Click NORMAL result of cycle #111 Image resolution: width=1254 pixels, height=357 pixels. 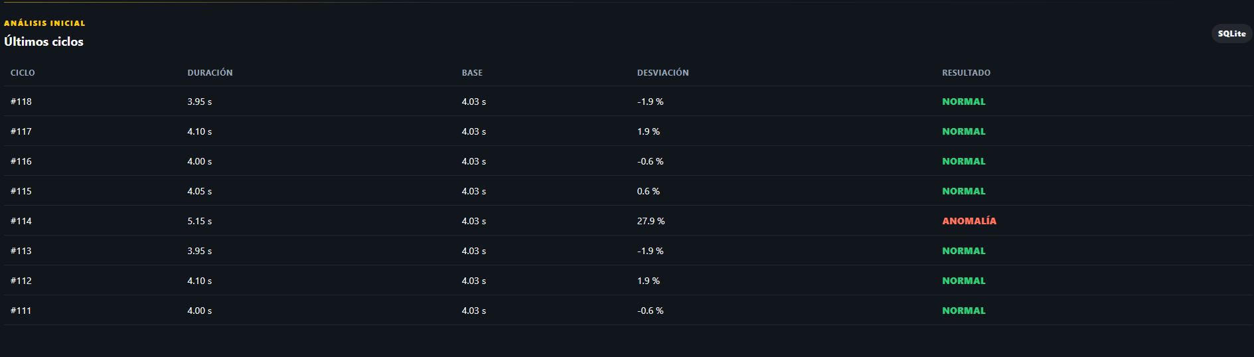[964, 311]
